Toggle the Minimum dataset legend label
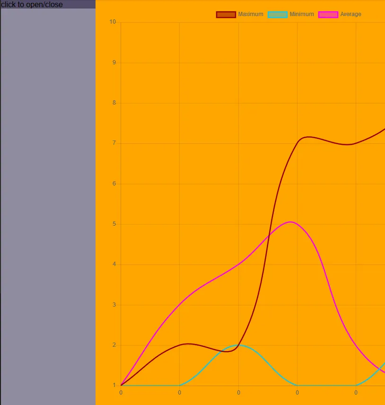Image resolution: width=385 pixels, height=405 pixels. pyautogui.click(x=302, y=14)
